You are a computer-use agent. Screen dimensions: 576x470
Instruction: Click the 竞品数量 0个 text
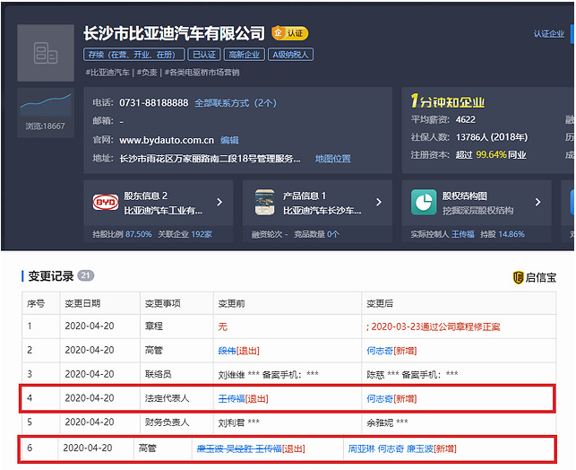[x=316, y=234]
